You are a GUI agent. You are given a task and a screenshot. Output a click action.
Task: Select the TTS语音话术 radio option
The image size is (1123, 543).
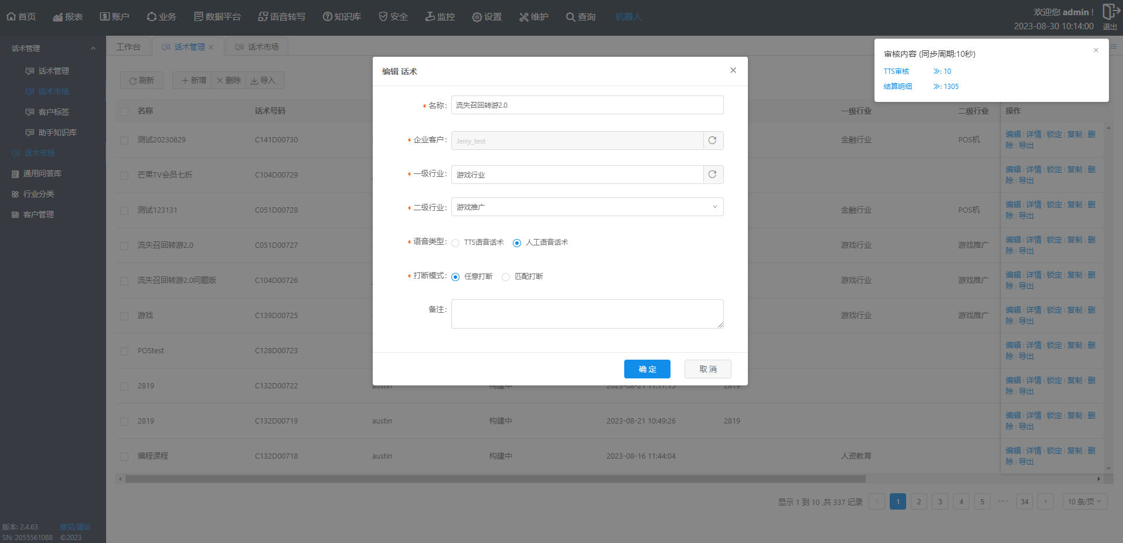pyautogui.click(x=455, y=243)
